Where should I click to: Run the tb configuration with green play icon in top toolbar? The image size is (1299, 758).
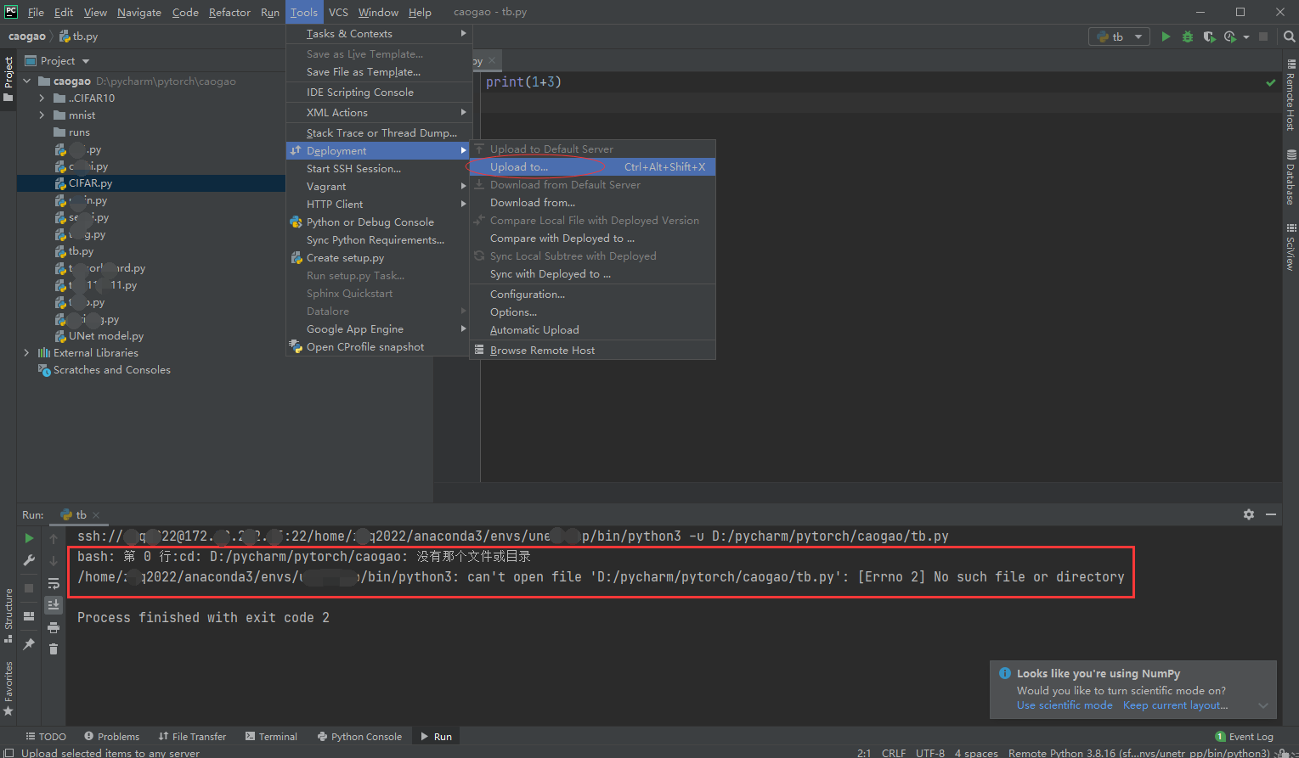[x=1166, y=36]
